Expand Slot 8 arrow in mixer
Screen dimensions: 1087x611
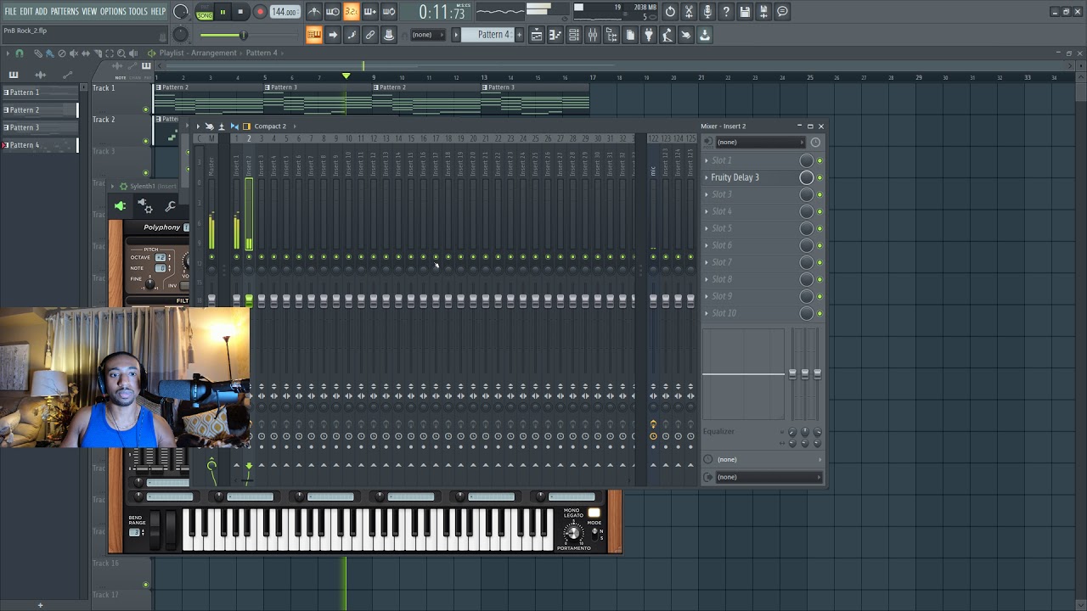coord(707,279)
